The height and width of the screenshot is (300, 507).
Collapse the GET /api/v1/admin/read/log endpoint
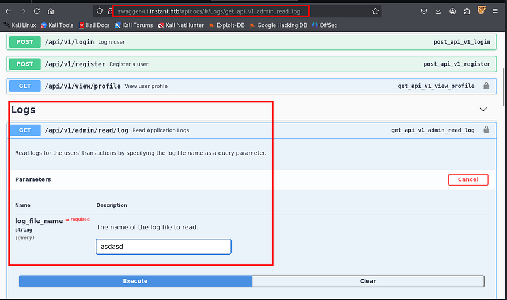[252, 130]
